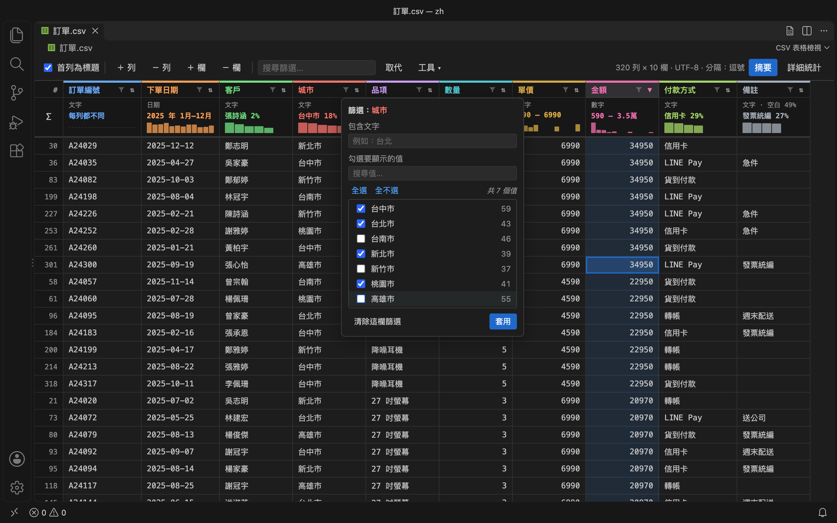Click the filter icon on 備註 column
This screenshot has width=837, height=523.
pyautogui.click(x=790, y=90)
